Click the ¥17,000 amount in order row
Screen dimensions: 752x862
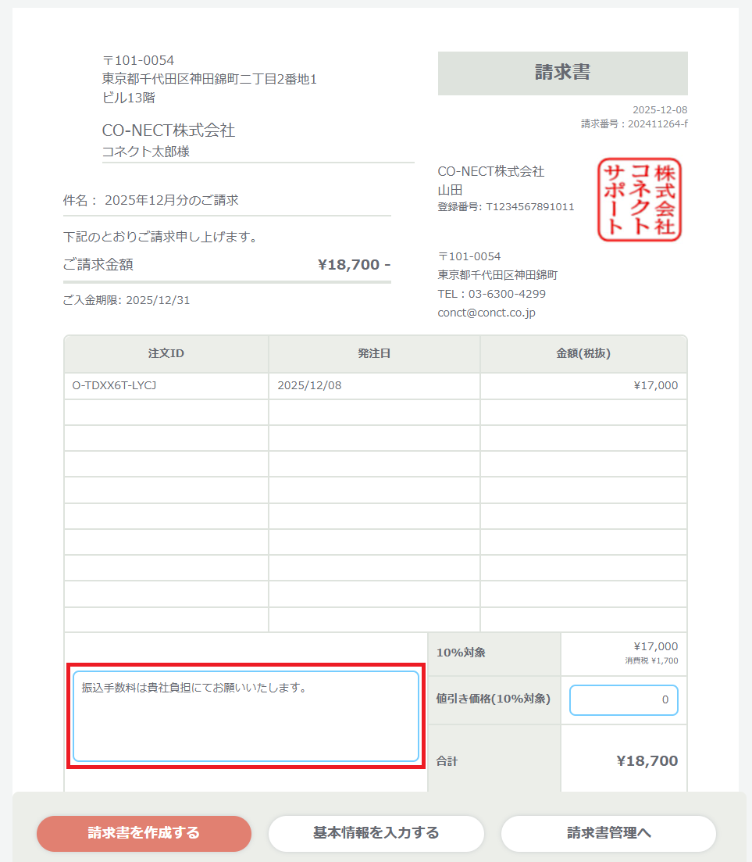pos(656,385)
